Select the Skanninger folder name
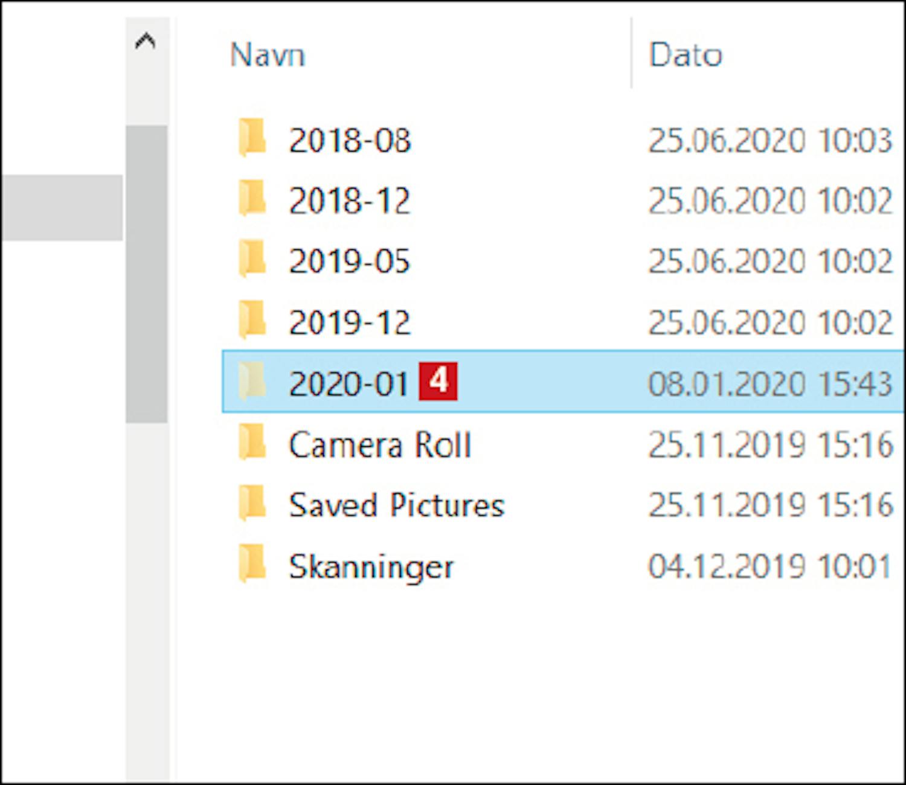The width and height of the screenshot is (906, 785). click(x=371, y=567)
